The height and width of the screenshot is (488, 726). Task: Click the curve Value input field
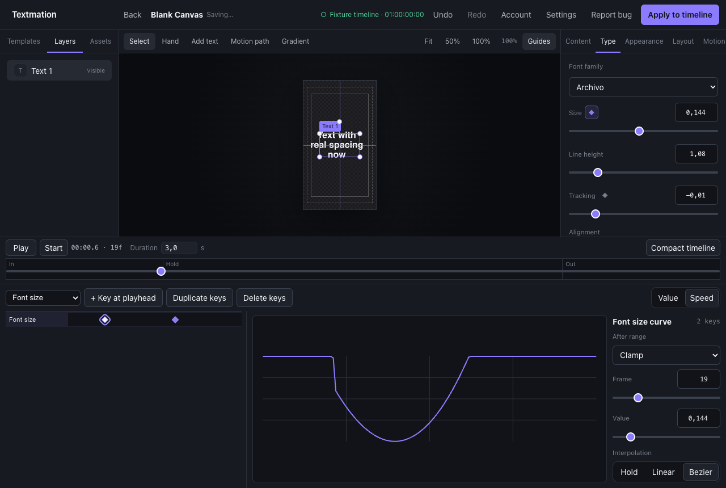click(x=699, y=418)
